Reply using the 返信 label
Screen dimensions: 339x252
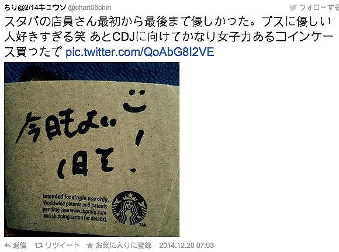(x=19, y=246)
